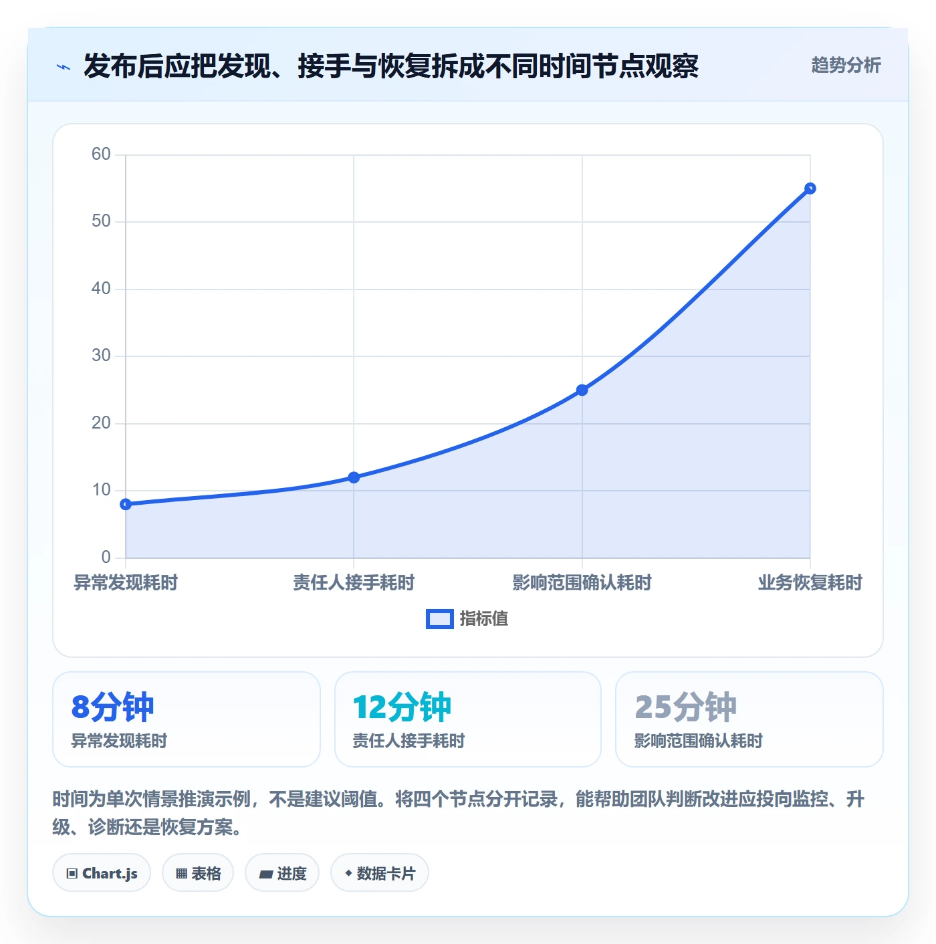Click x-axis label 责任人接手耗时
Image resolution: width=936 pixels, height=944 pixels.
pos(354,583)
